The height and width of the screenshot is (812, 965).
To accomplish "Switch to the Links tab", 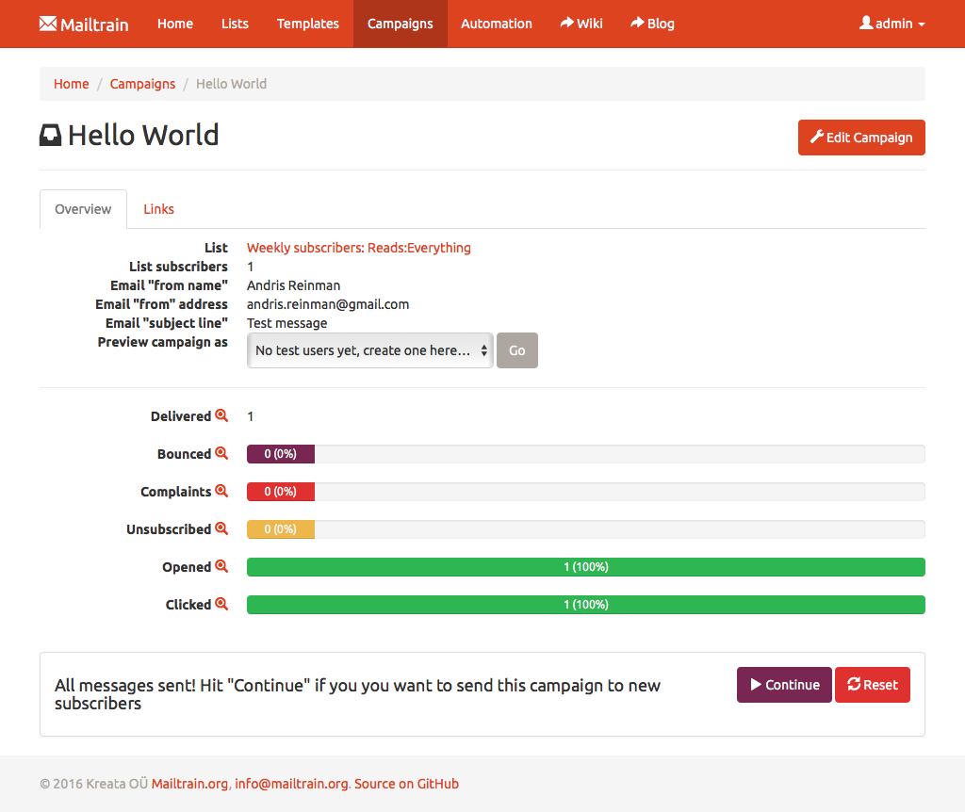I will [x=158, y=208].
